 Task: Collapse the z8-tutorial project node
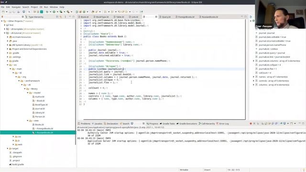point(5,33)
